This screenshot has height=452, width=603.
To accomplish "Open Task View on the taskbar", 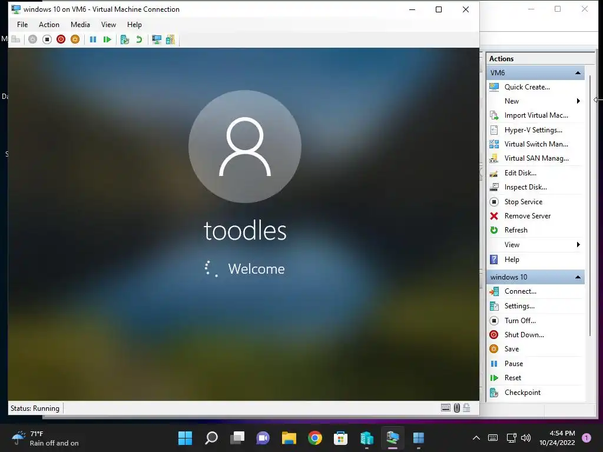I will point(237,438).
